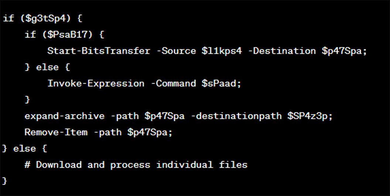Click the outer else keyword above the comment
The image size is (390, 196).
(x=24, y=149)
